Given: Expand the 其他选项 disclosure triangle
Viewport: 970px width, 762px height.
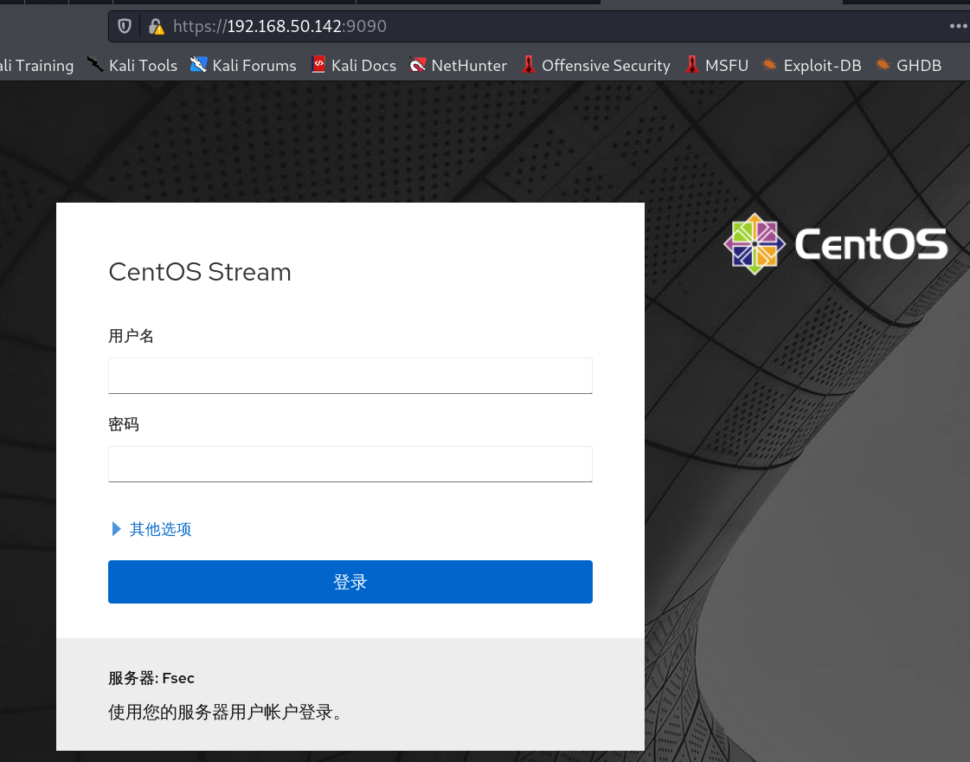Looking at the screenshot, I should (116, 528).
